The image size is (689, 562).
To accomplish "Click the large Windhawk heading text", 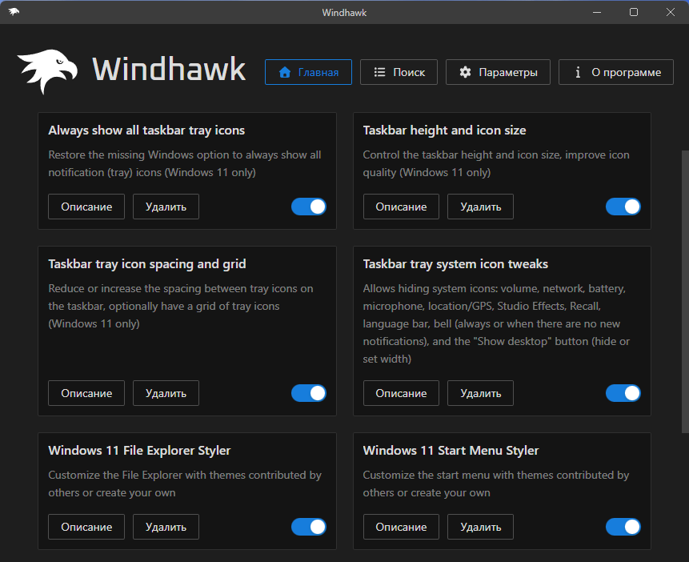I will pyautogui.click(x=169, y=70).
